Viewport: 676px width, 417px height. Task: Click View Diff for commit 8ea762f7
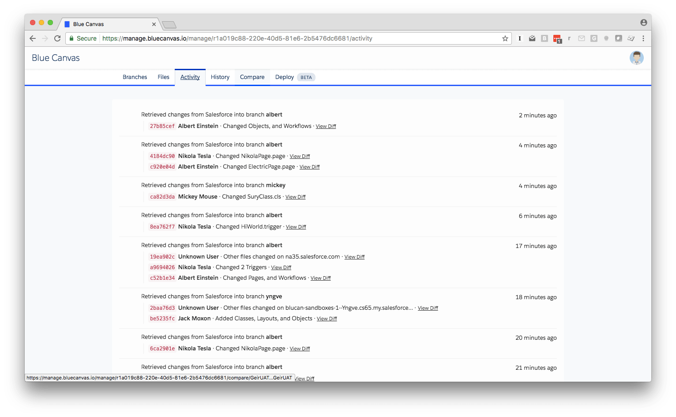pyautogui.click(x=296, y=227)
